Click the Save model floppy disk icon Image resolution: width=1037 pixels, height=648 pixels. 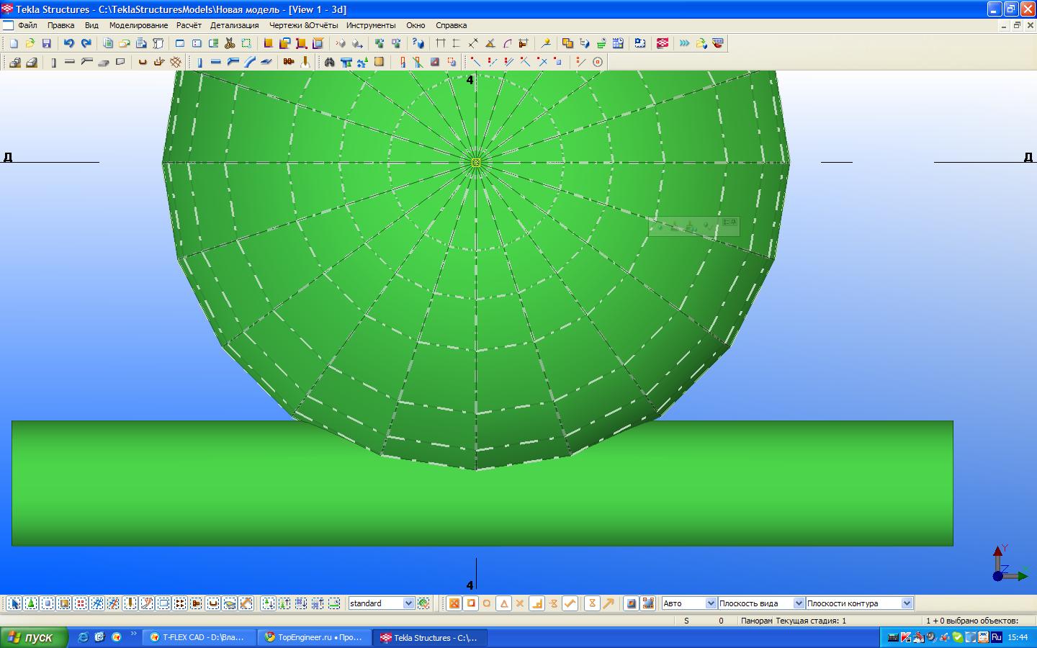click(x=47, y=43)
